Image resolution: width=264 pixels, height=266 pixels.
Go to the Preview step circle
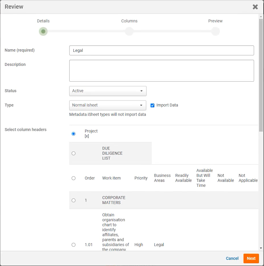pyautogui.click(x=215, y=31)
